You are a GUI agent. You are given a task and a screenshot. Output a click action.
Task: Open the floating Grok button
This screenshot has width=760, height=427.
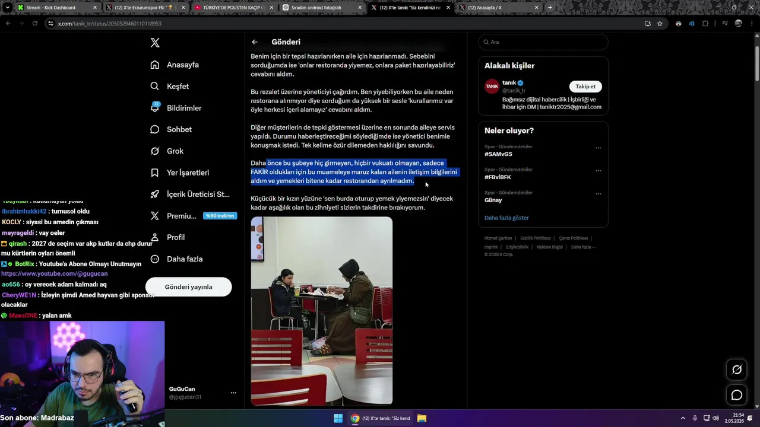pos(737,369)
